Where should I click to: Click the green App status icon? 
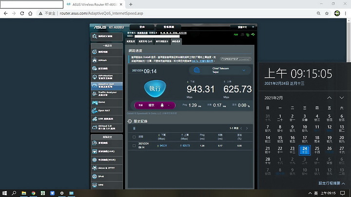pos(236,35)
